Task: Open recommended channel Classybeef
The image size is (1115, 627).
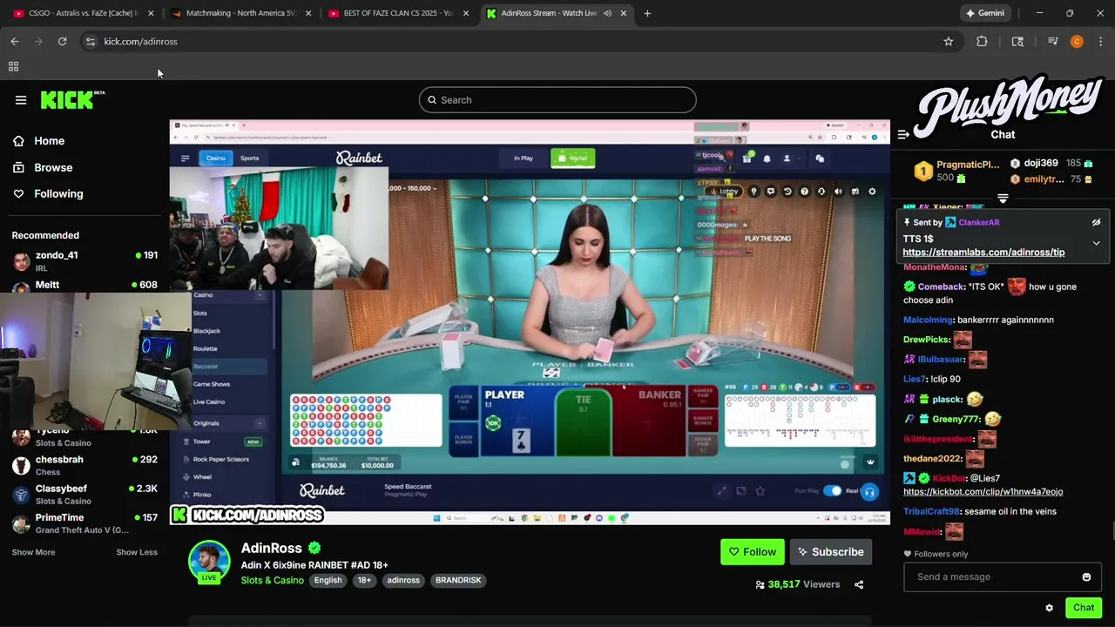Action: point(84,494)
